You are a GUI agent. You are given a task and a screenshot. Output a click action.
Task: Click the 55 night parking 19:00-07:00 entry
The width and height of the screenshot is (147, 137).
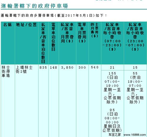point(135,88)
